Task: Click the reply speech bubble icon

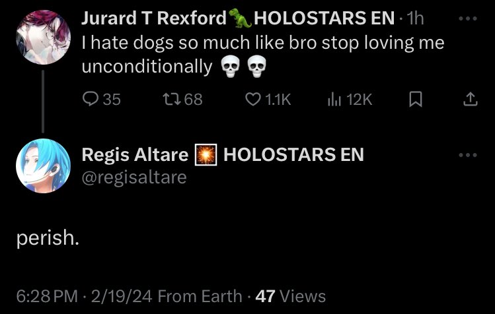Action: pos(91,99)
